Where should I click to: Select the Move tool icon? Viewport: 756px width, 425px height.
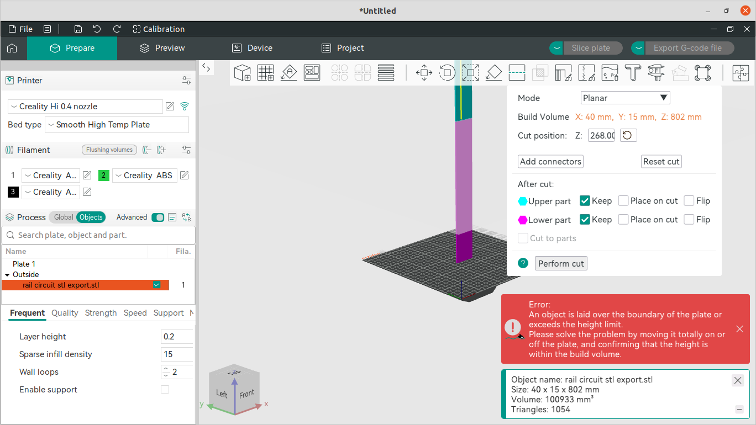tap(424, 73)
